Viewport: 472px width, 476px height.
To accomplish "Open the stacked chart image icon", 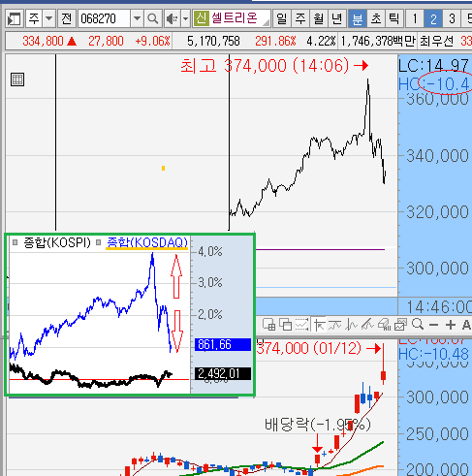I will (x=400, y=325).
